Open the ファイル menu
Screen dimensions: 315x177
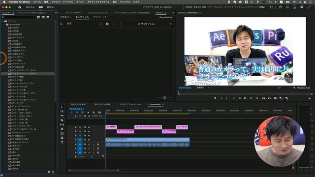(x=37, y=2)
